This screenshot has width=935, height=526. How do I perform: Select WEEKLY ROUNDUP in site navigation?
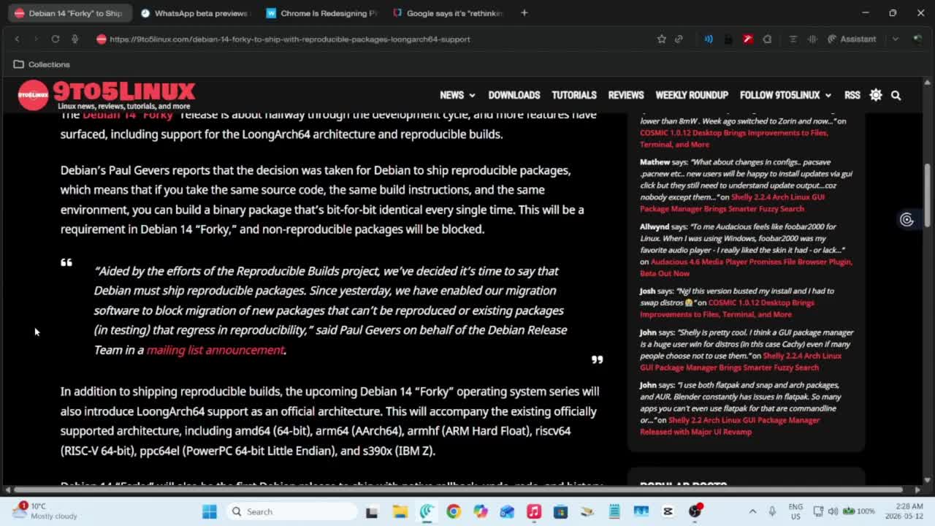(692, 95)
